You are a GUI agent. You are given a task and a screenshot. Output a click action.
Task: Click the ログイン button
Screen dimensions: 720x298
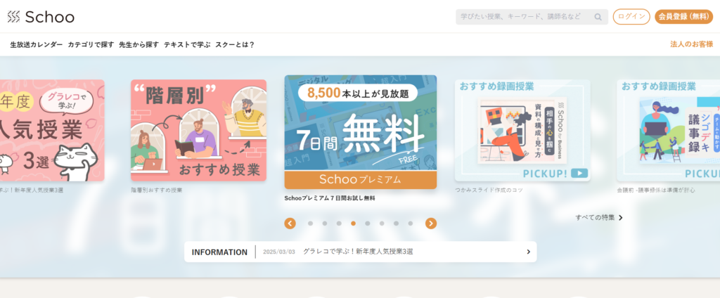click(x=631, y=17)
